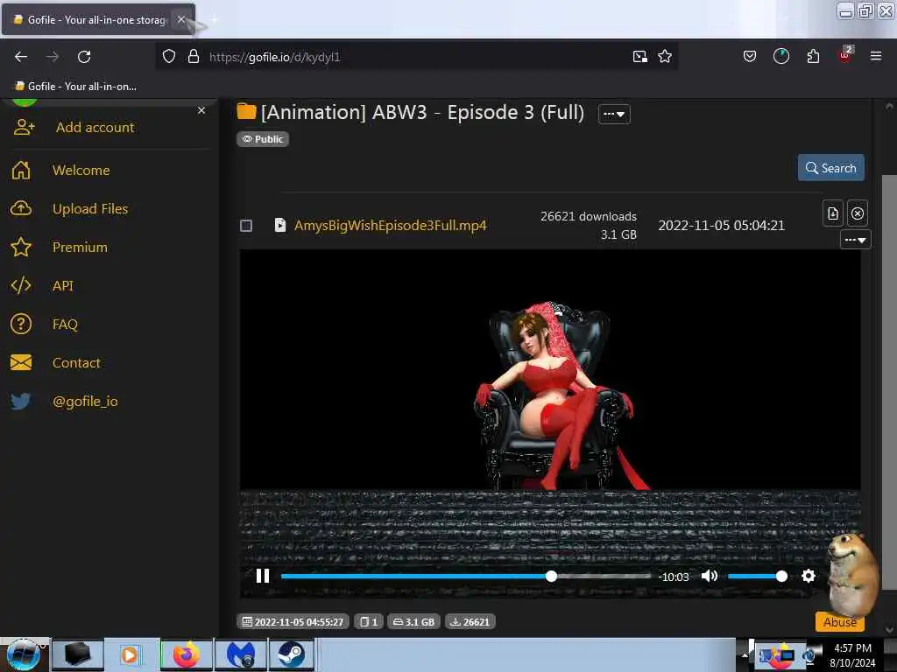Click the download file icon button
The width and height of the screenshot is (897, 672).
coord(833,213)
